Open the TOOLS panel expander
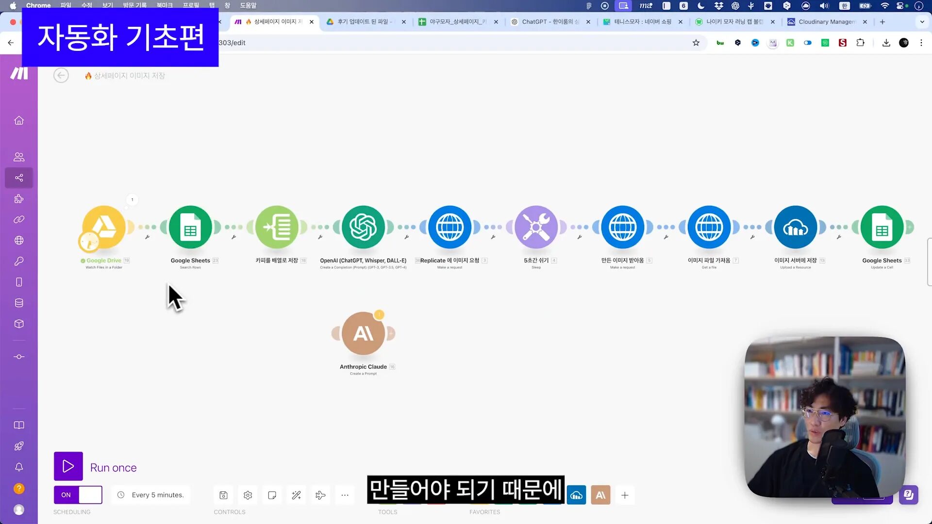The image size is (932, 524). [344, 494]
